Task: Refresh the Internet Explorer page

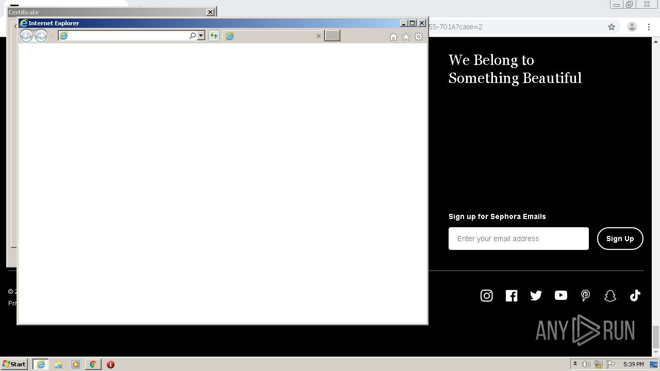Action: [x=213, y=36]
